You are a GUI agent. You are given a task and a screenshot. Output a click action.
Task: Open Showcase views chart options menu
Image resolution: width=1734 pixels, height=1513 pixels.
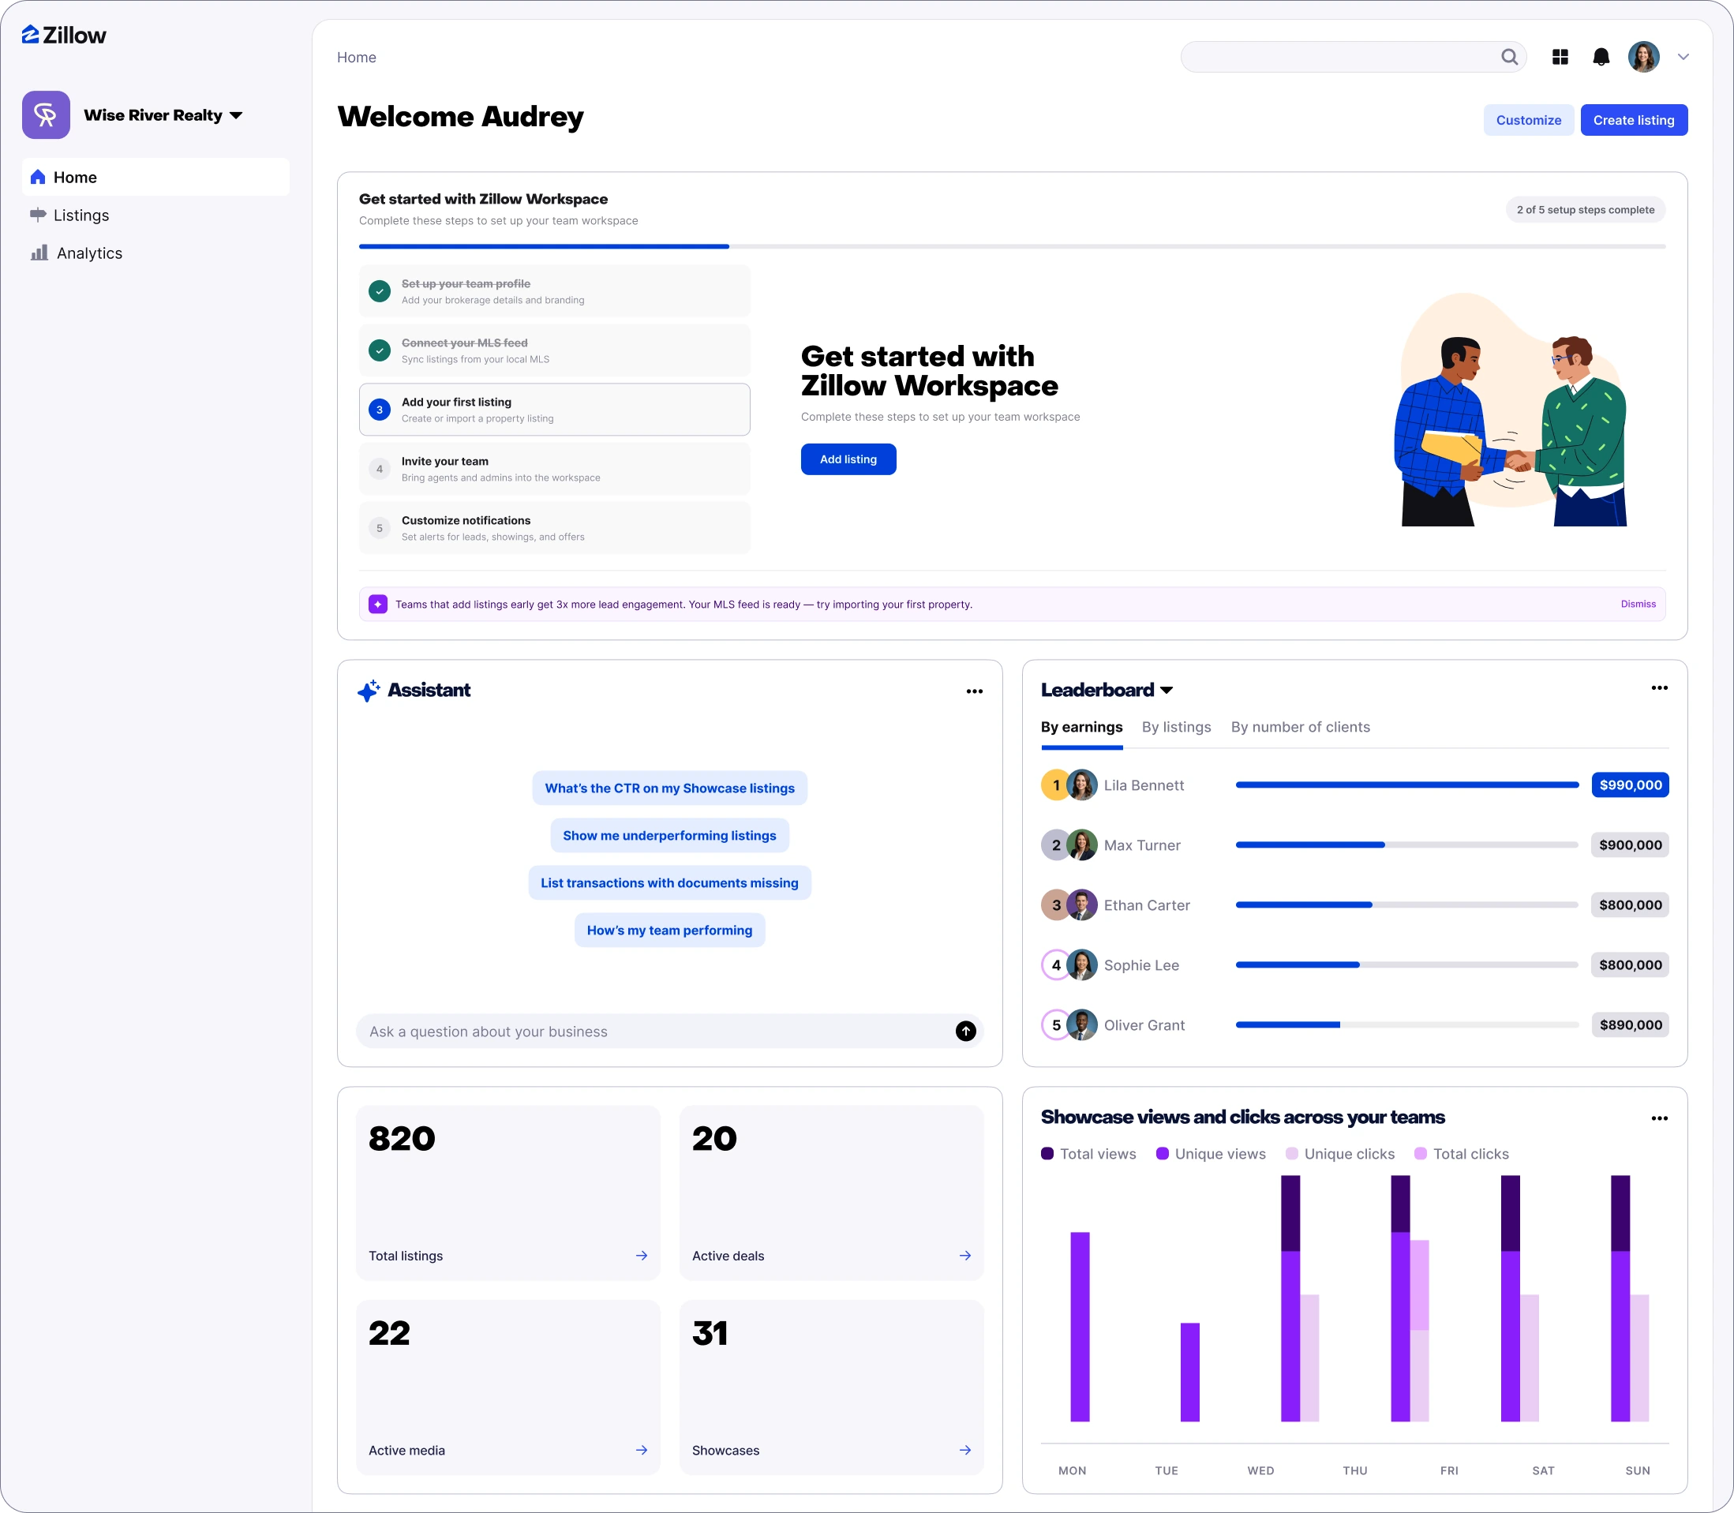pyautogui.click(x=1659, y=1118)
